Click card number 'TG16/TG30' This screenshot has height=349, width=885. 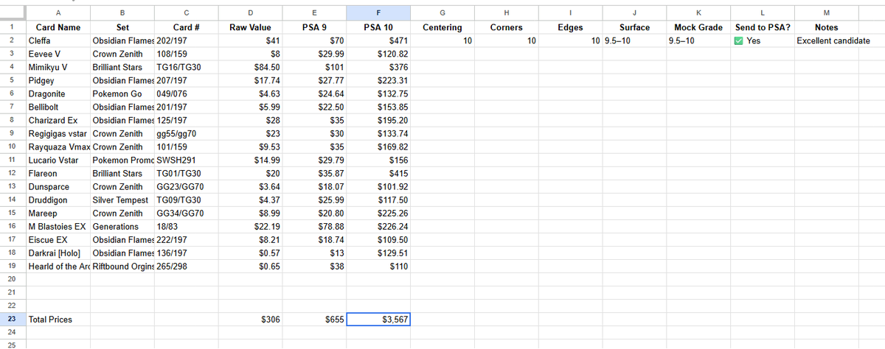(x=186, y=68)
